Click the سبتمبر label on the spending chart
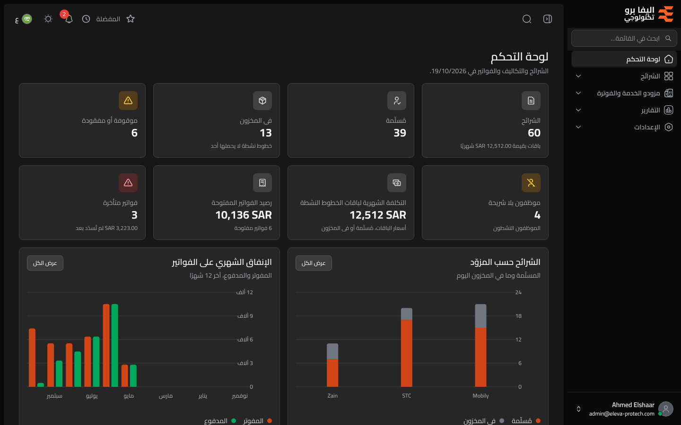 [x=54, y=396]
